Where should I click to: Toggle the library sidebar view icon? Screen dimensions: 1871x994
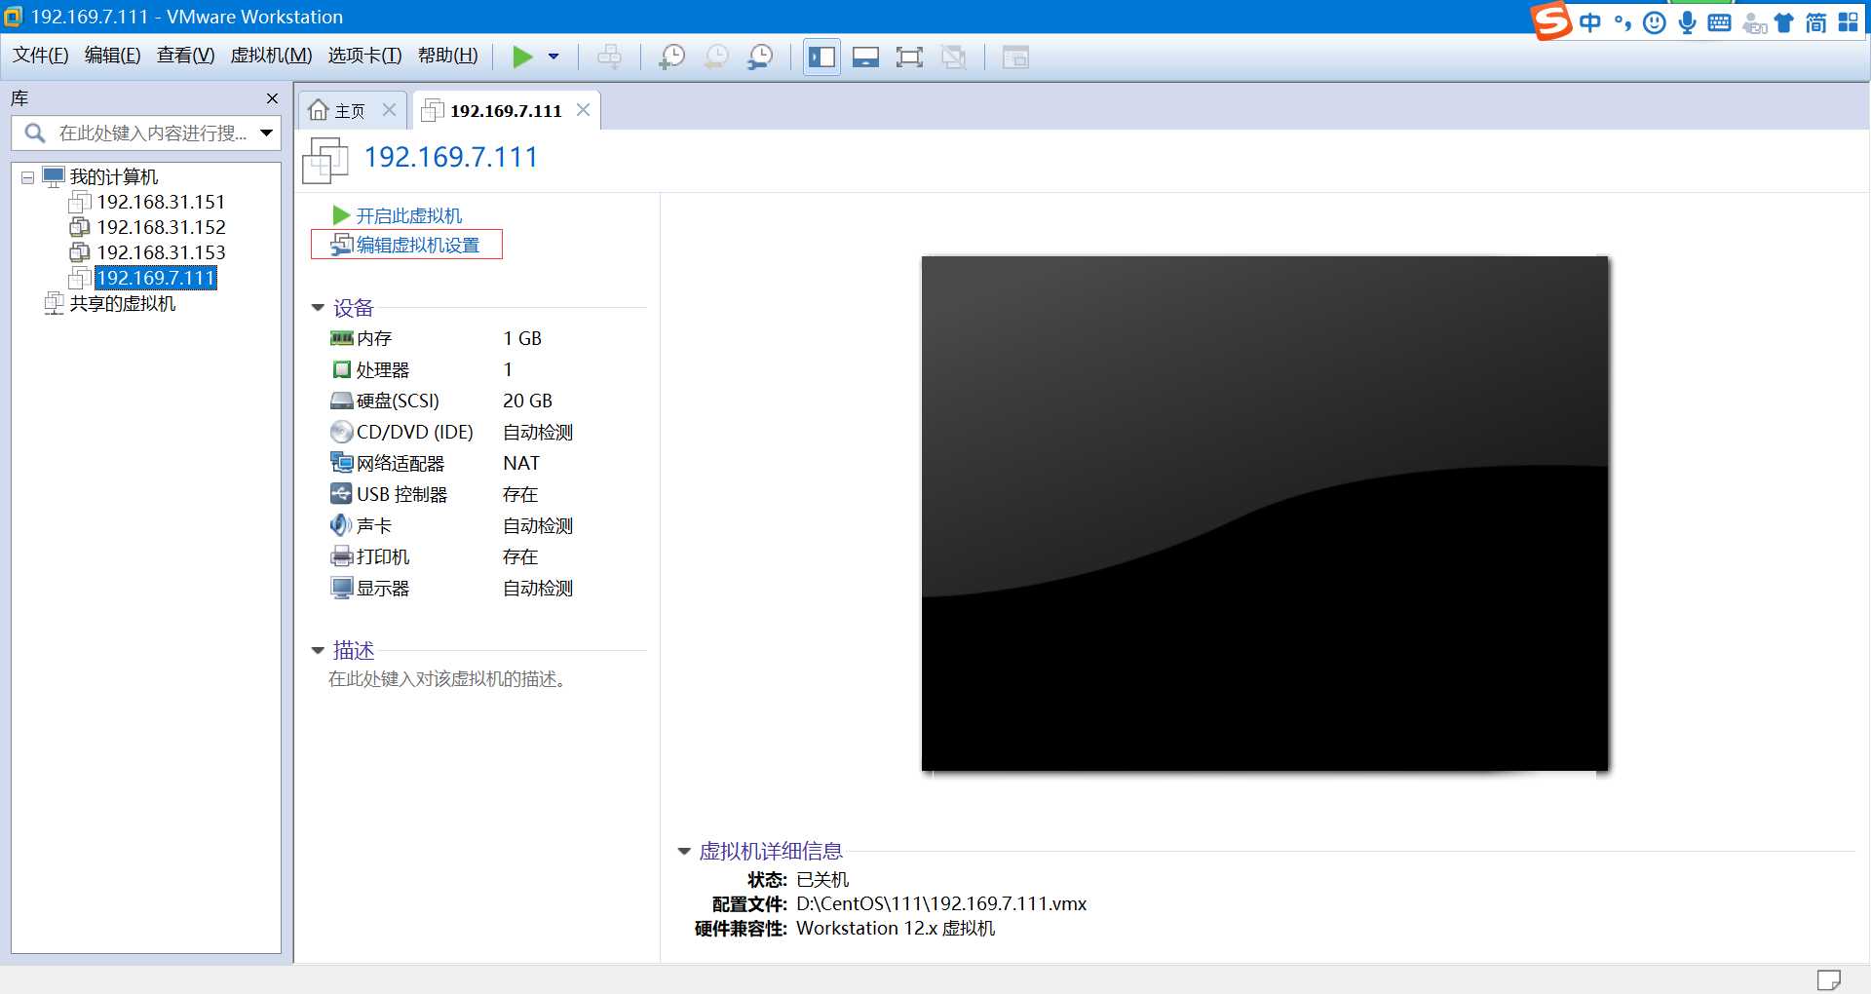click(821, 57)
